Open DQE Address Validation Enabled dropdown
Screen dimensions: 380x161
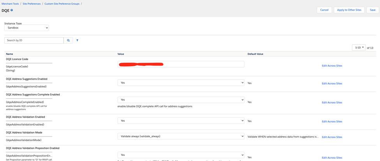181,121
